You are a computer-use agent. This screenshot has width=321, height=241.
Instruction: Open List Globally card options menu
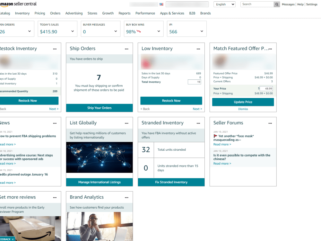[126, 123]
